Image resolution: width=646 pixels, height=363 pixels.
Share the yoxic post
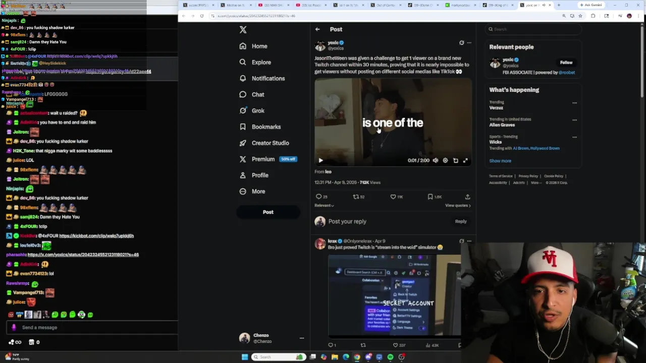[x=467, y=197]
